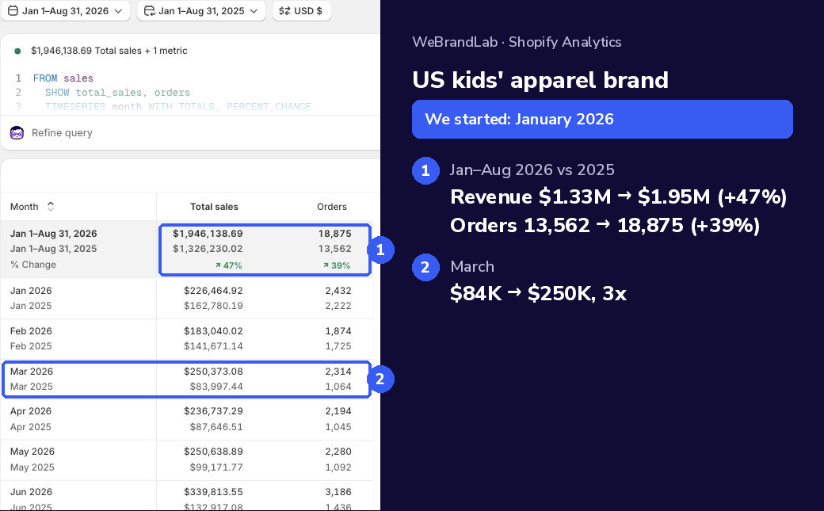Click the currency exchange icon beside USD $
Viewport: 824px width, 511px height.
pyautogui.click(x=284, y=10)
